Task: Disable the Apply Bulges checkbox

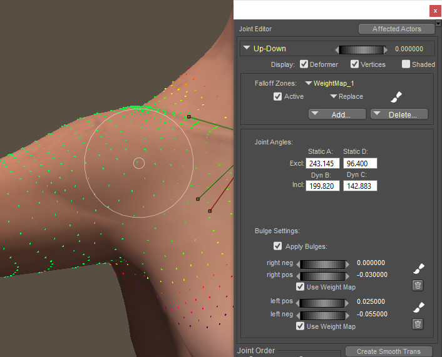Action: tap(278, 246)
